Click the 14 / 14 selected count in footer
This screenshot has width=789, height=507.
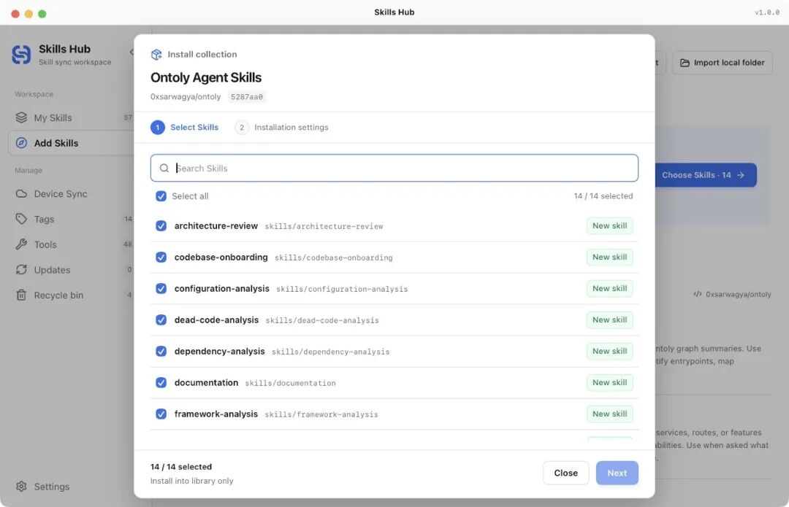pyautogui.click(x=181, y=467)
